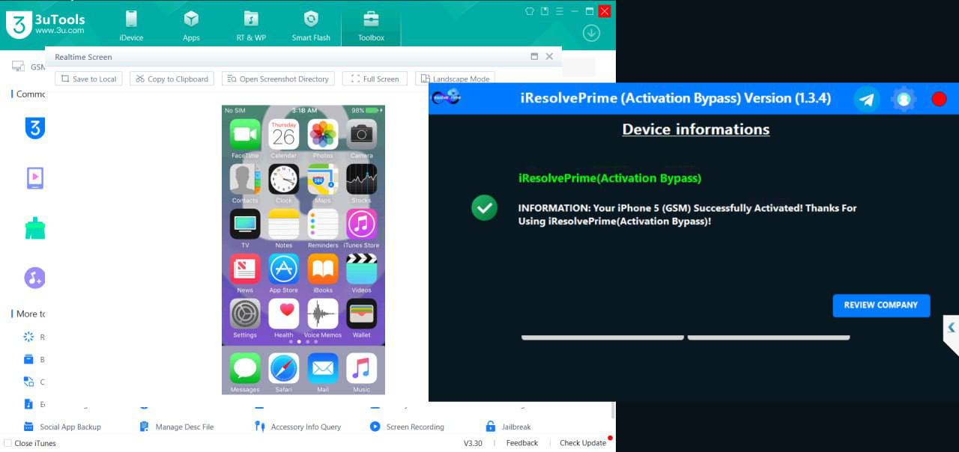Close the Realtime Screen dialog

549,57
